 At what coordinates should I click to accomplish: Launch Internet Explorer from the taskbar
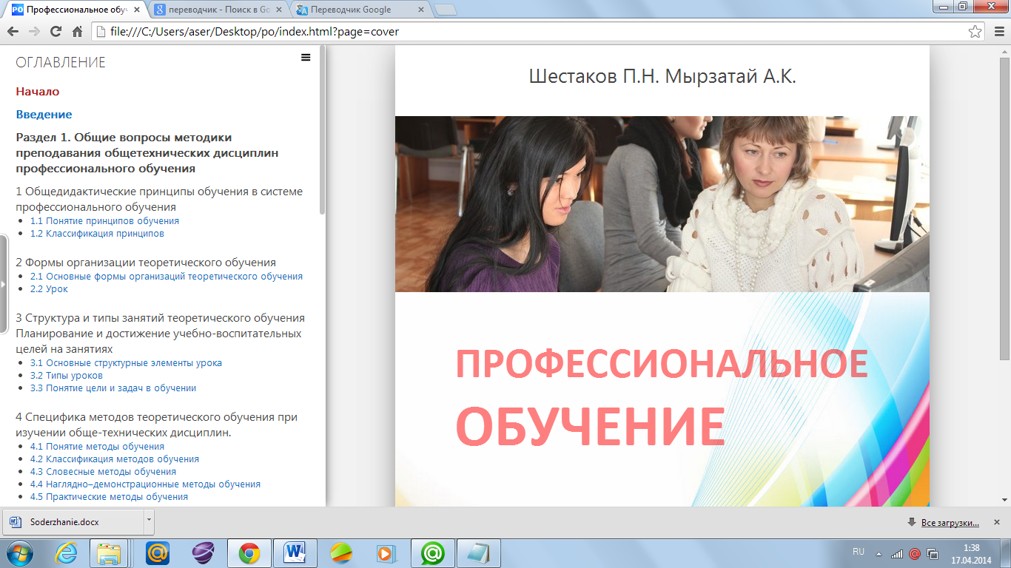click(67, 552)
